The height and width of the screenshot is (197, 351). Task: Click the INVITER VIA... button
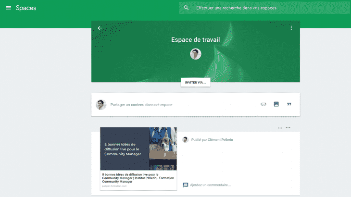click(195, 82)
